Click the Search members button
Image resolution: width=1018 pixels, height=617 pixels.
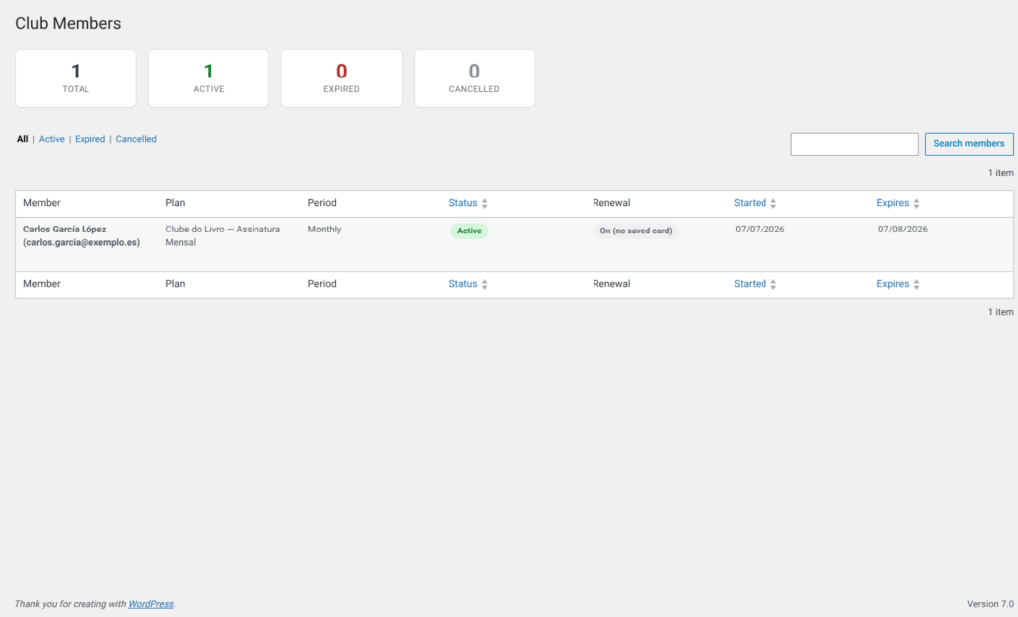(968, 144)
